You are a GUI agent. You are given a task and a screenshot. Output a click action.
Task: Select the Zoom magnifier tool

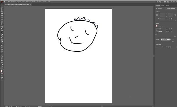[x=2, y=56]
